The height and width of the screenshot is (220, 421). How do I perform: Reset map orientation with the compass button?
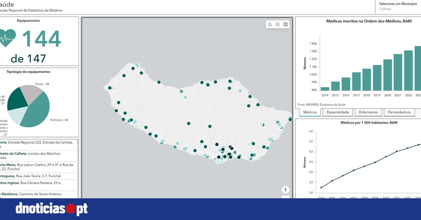[286, 190]
